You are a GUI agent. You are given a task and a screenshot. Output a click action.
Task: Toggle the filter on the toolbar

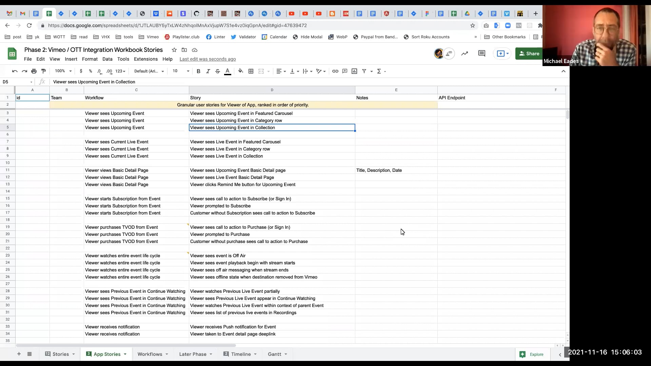(364, 71)
